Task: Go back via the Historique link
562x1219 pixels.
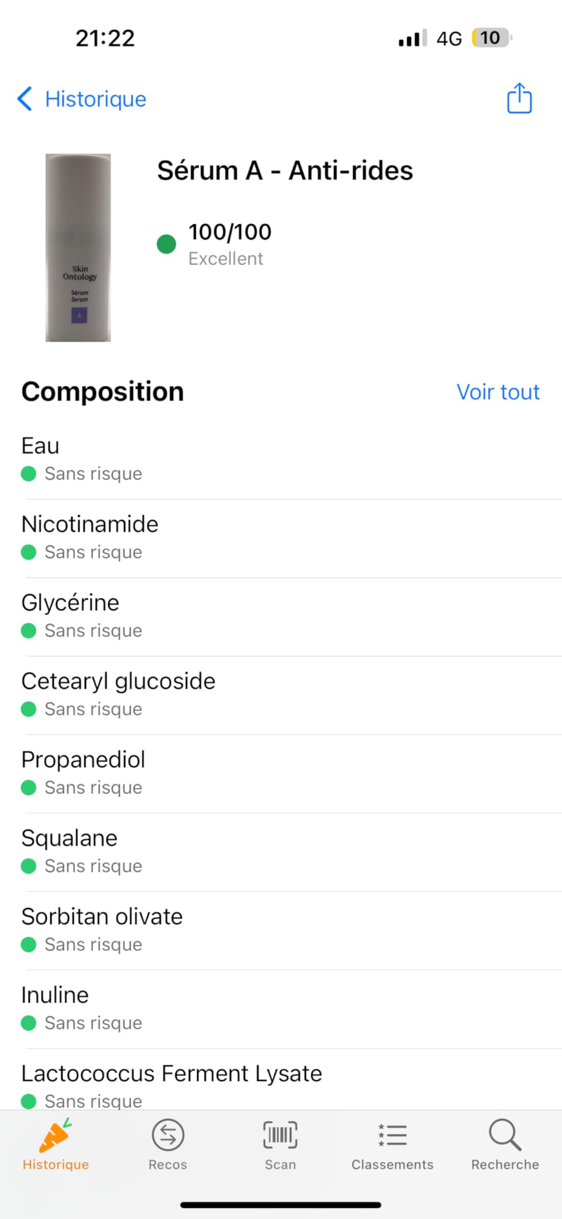Action: click(x=96, y=99)
